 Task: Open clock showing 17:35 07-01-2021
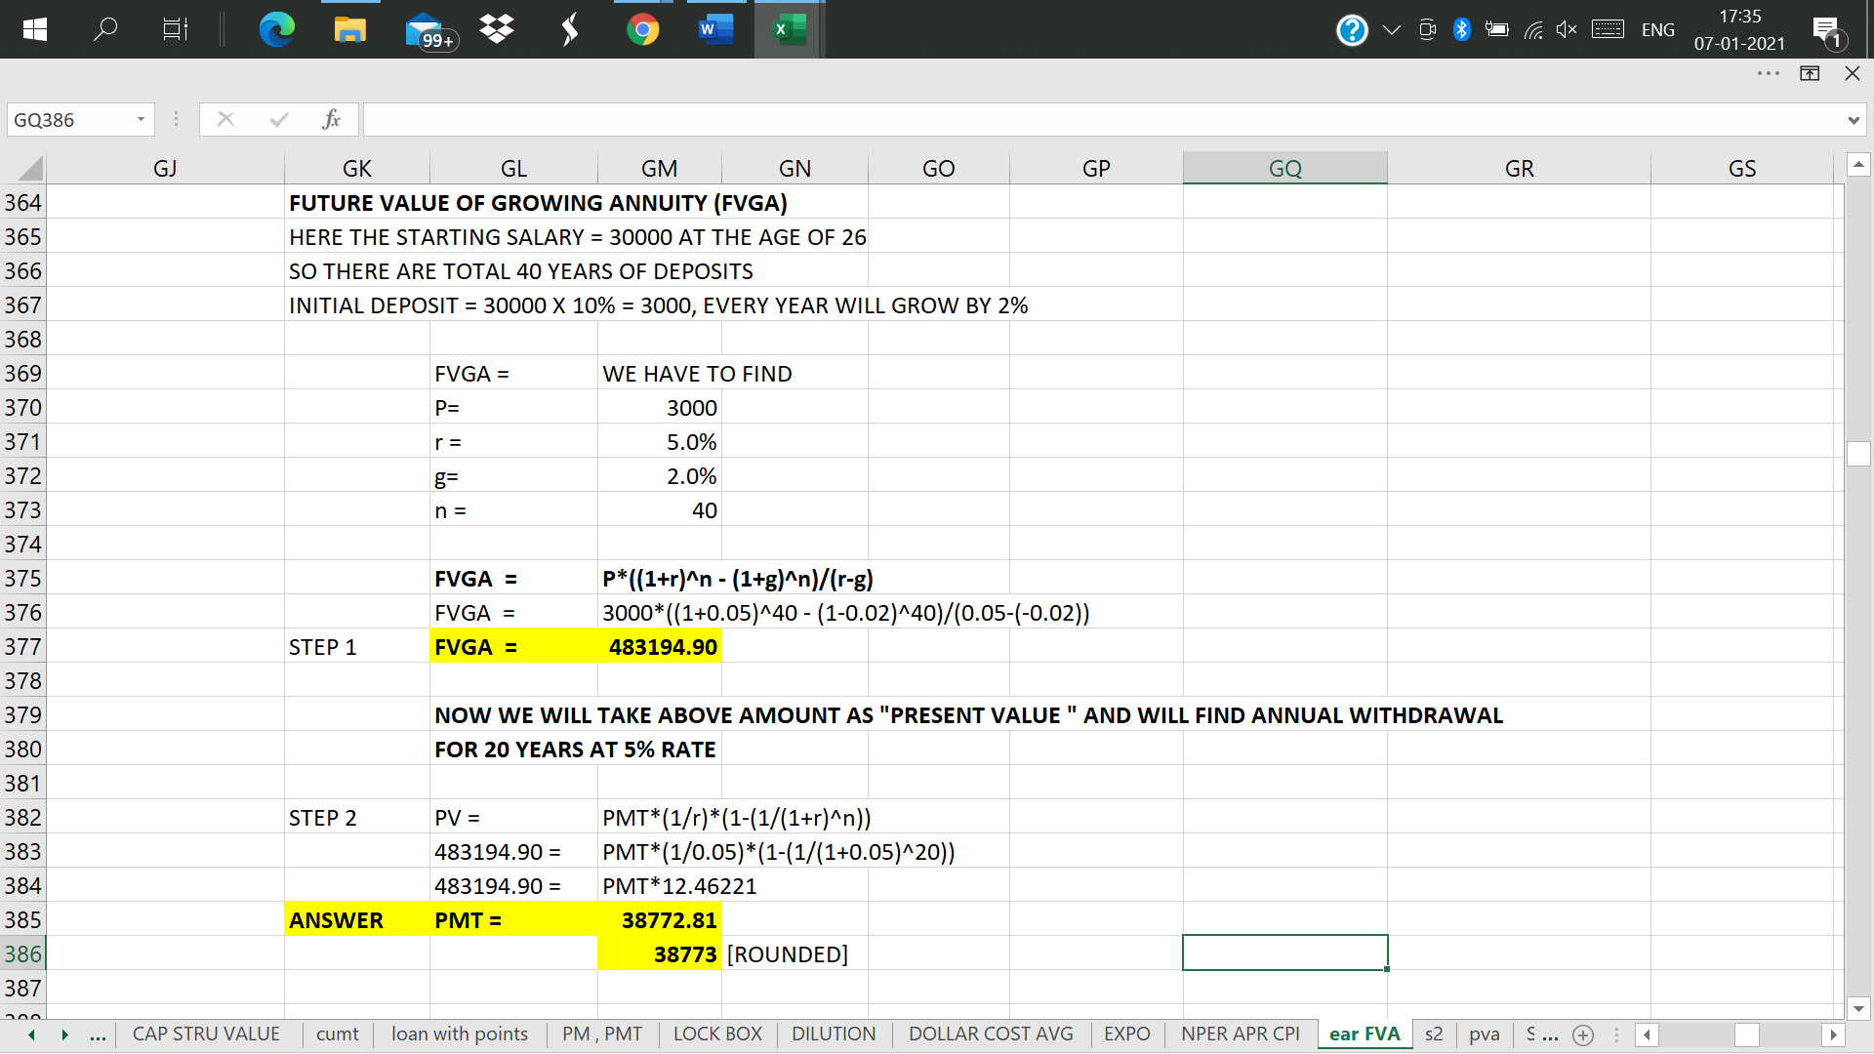pos(1739,29)
